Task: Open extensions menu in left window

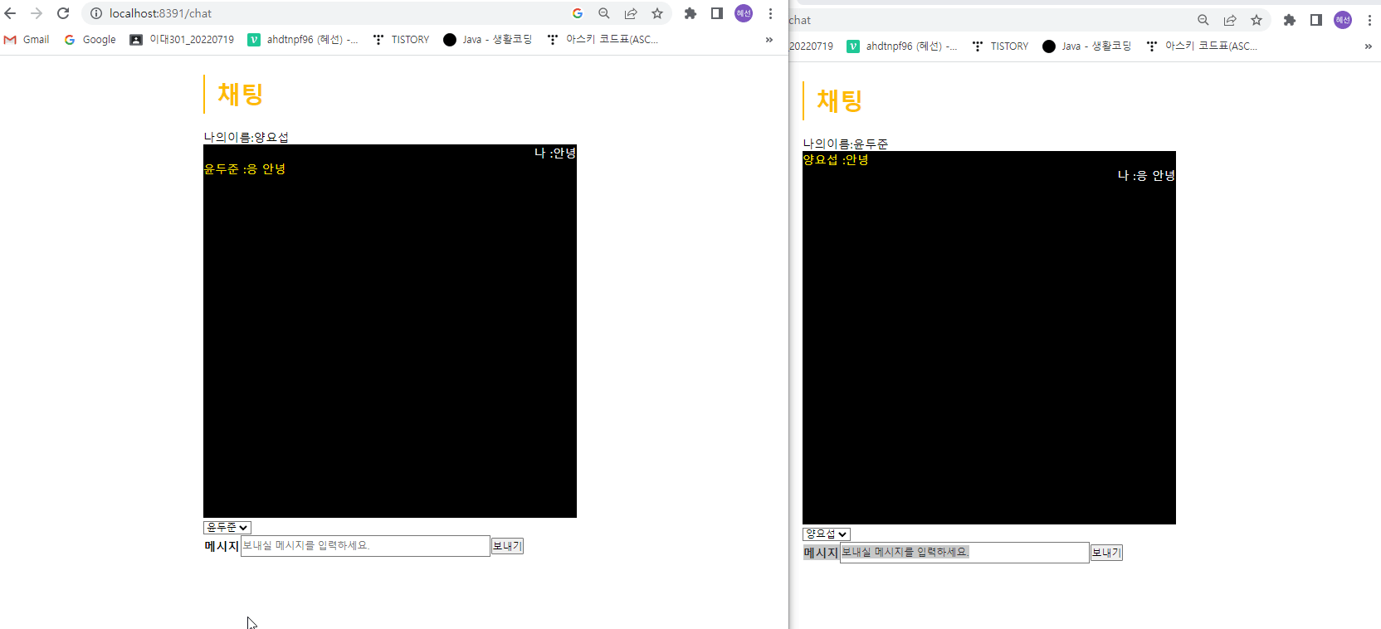Action: pos(690,13)
